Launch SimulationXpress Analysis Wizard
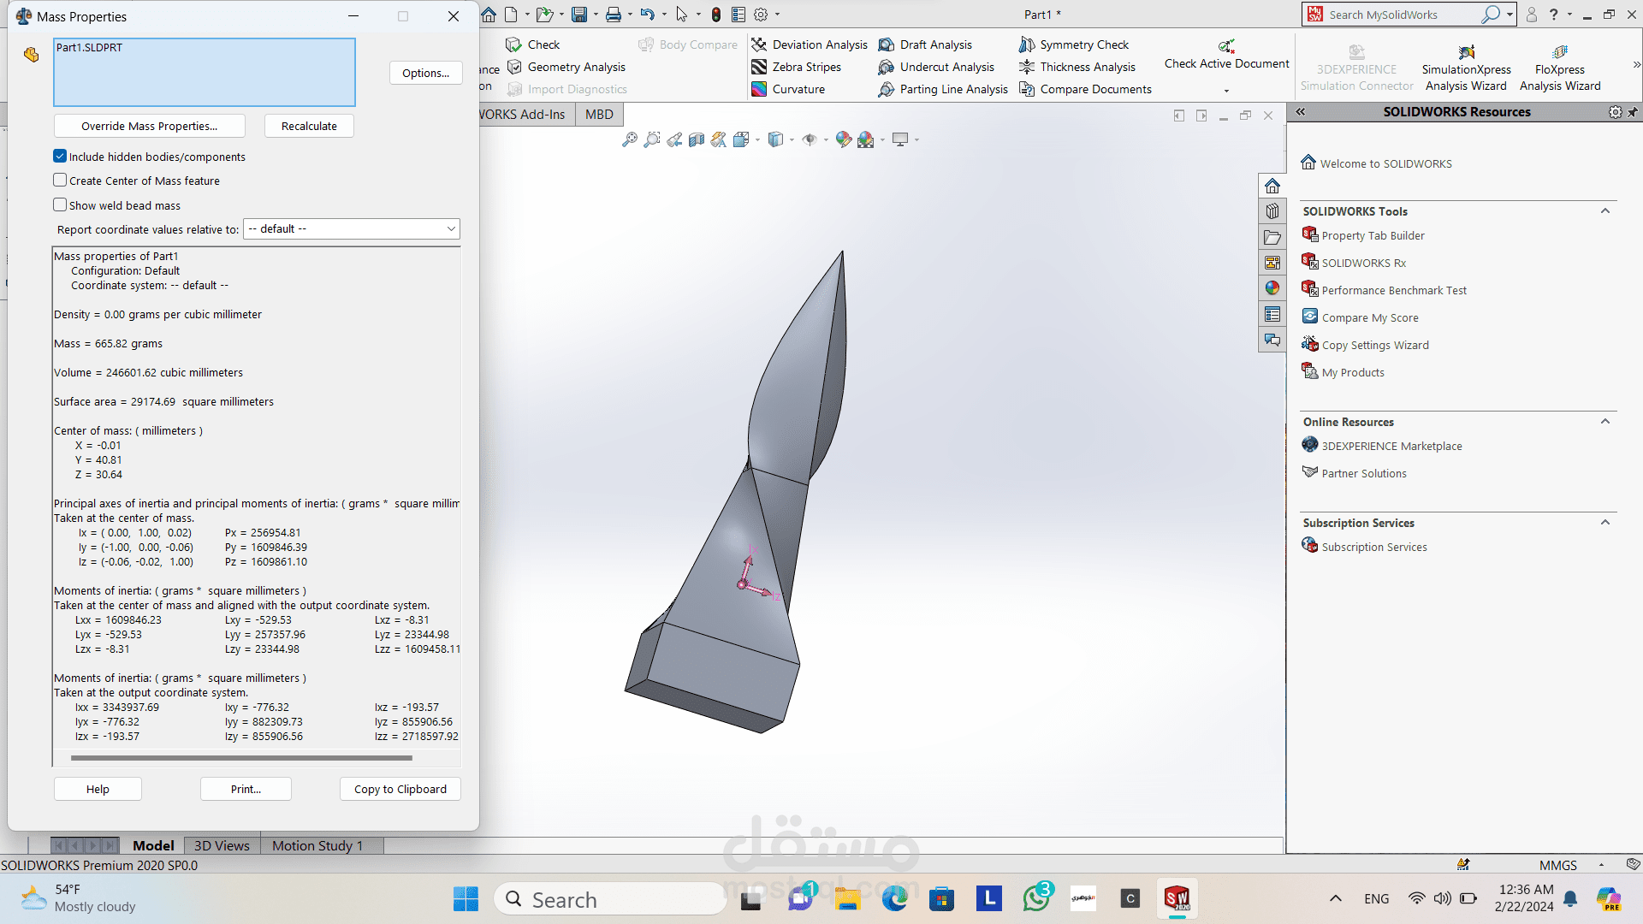The height and width of the screenshot is (924, 1643). (1466, 68)
